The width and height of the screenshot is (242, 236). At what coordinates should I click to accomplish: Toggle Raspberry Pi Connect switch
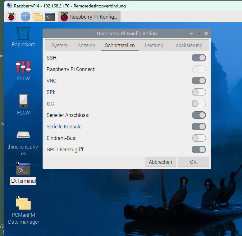[x=199, y=69]
